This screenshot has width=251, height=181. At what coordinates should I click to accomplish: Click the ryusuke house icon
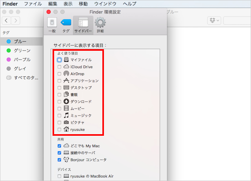pyautogui.click(x=66, y=129)
